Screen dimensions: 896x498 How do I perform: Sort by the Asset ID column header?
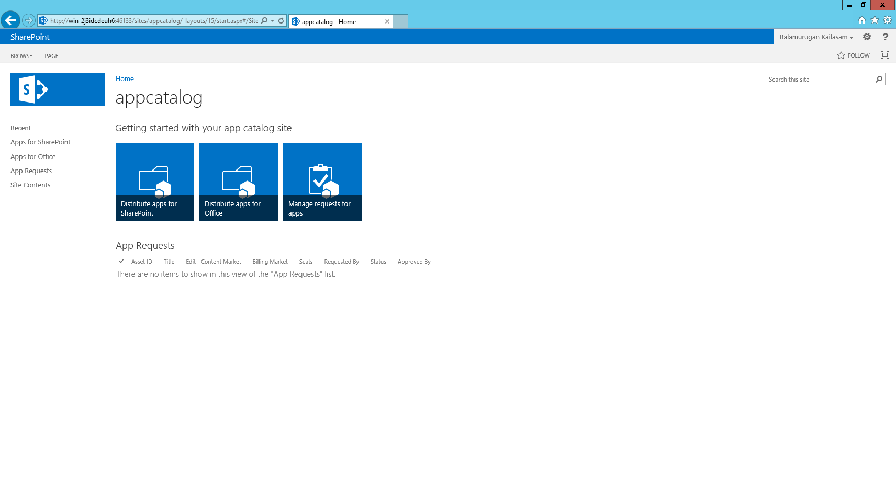142,262
